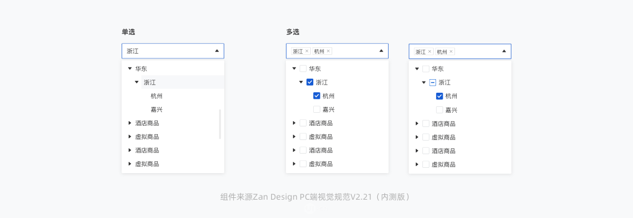Image resolution: width=633 pixels, height=218 pixels.
Task: Click the 单选 section heading
Action: pos(128,32)
